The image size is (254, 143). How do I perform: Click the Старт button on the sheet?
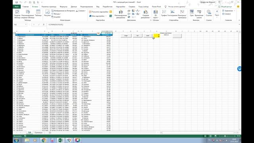click(x=126, y=36)
